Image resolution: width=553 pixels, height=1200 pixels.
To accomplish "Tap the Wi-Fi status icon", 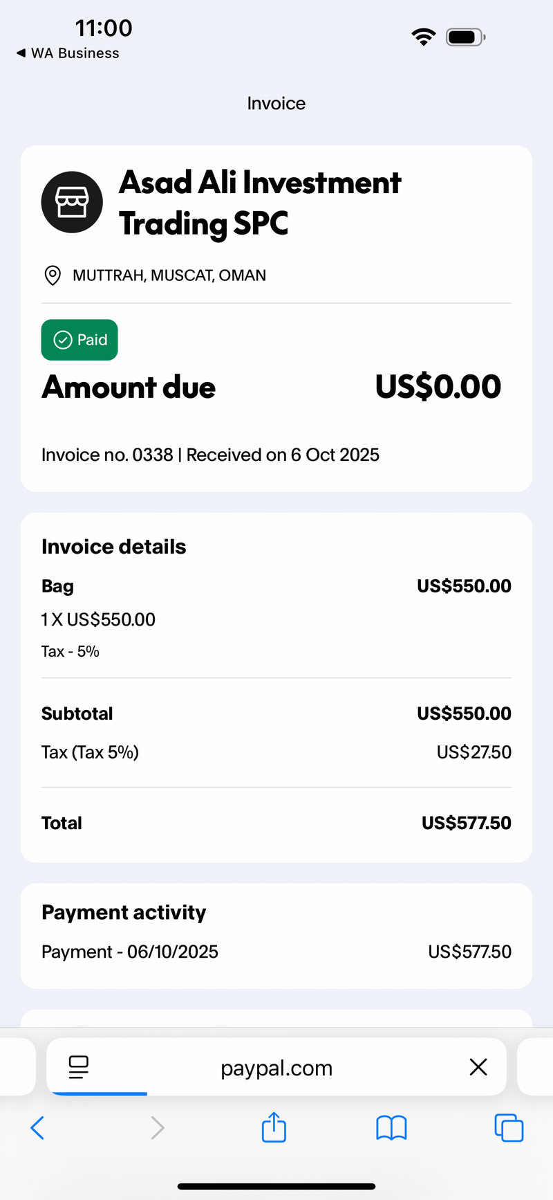I will pyautogui.click(x=423, y=37).
